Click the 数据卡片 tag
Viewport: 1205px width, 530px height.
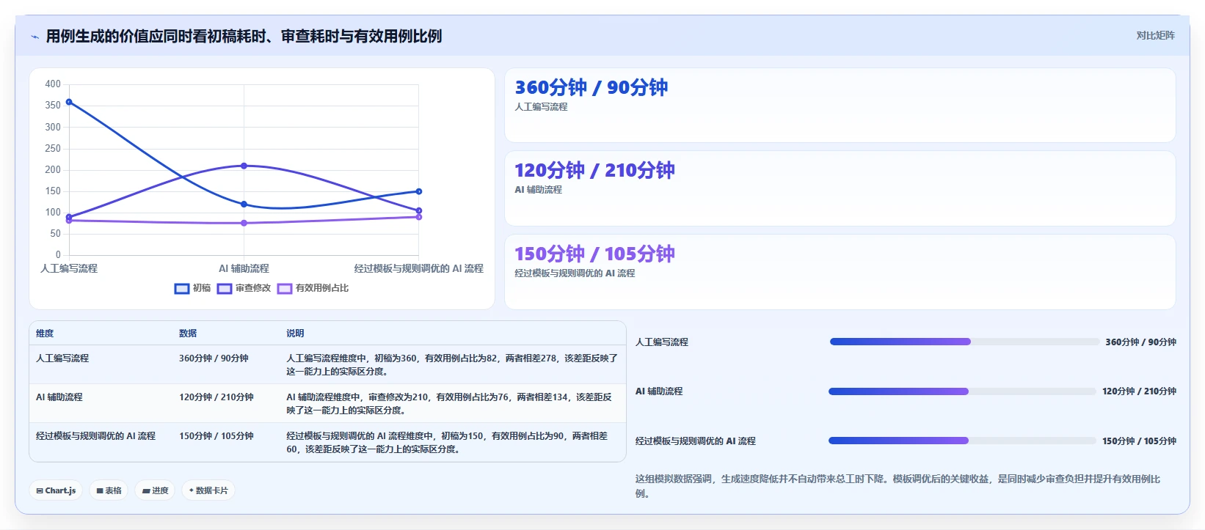(x=208, y=490)
